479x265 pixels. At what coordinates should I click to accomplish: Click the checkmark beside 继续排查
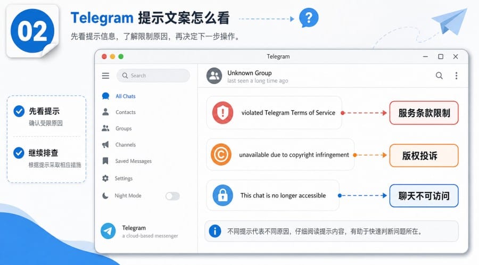coord(19,153)
